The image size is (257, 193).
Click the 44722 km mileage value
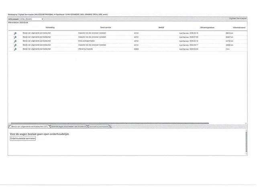pyautogui.click(x=229, y=41)
